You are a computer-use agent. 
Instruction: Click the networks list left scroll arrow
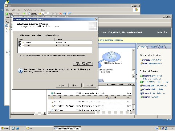click(x=49, y=112)
